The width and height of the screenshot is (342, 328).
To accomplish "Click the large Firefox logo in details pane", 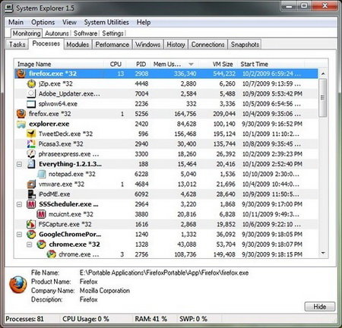I will point(18,285).
